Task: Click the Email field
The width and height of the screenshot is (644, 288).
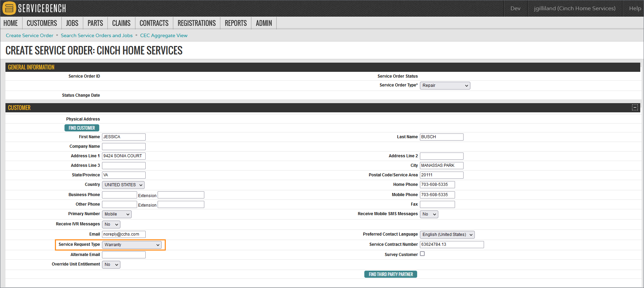Action: tap(124, 234)
